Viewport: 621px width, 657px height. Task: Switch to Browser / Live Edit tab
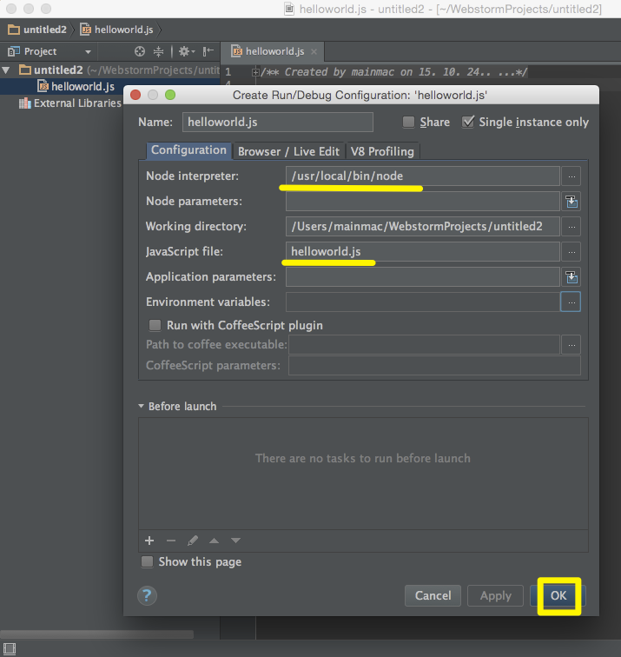point(288,151)
